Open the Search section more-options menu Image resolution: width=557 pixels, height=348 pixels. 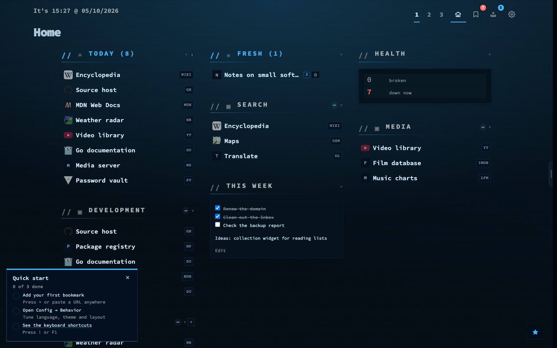tap(334, 105)
